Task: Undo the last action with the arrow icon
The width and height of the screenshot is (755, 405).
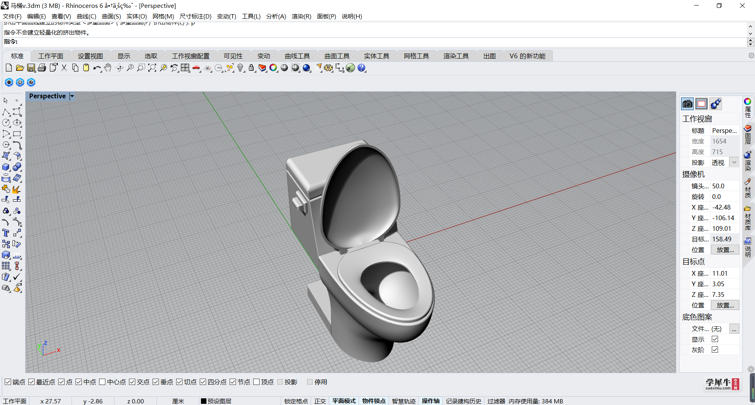Action: (97, 68)
